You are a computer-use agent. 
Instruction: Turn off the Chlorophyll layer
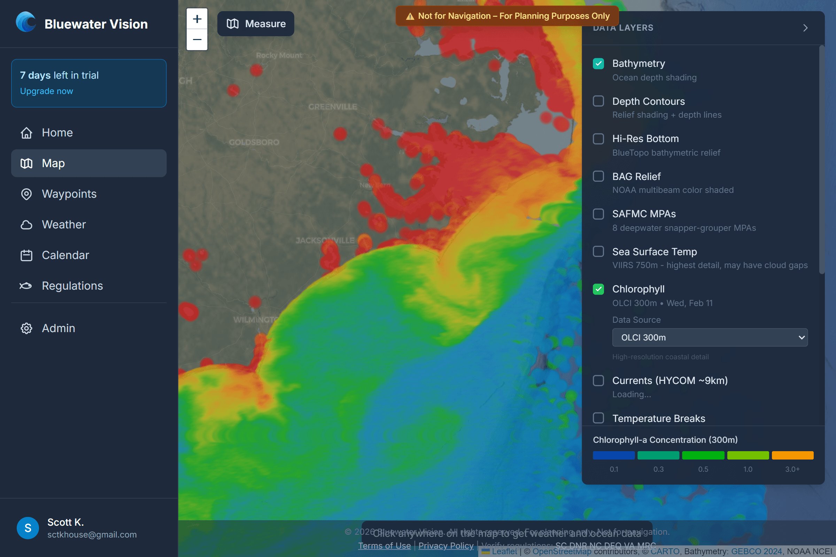tap(598, 289)
